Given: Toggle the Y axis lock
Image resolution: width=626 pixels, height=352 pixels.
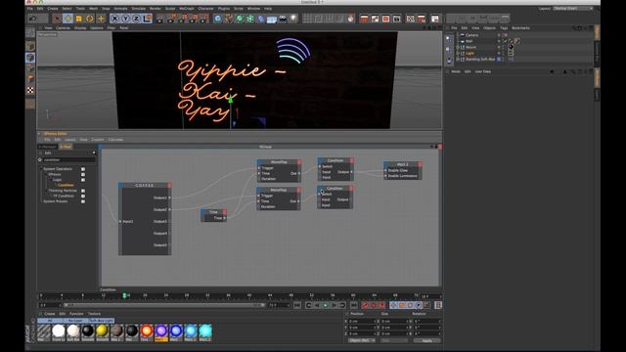Looking at the screenshot, I should (125, 19).
